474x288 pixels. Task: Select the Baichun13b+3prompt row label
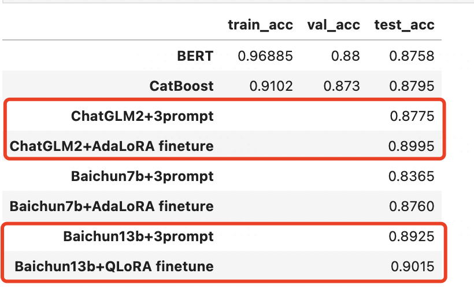click(139, 237)
